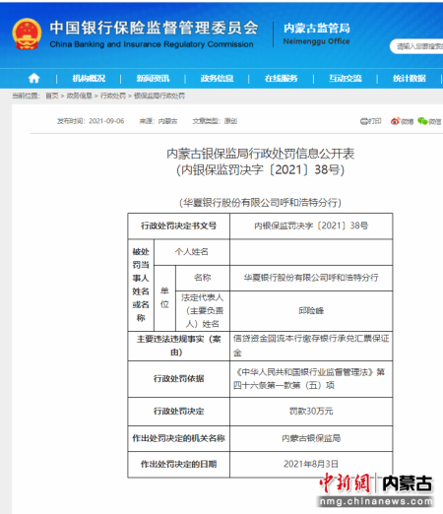Click the legal representative name cell

tap(311, 310)
